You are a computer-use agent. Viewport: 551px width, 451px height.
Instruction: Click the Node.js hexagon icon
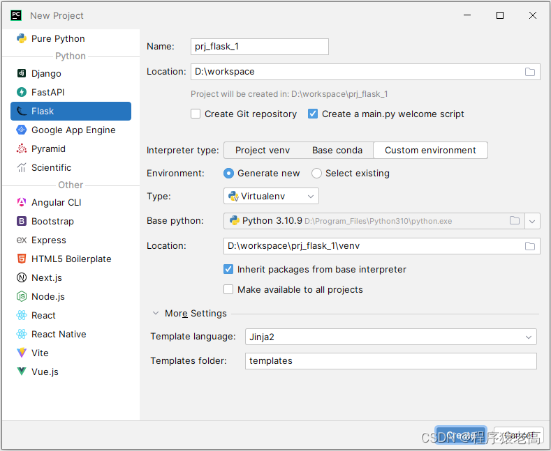(x=22, y=296)
